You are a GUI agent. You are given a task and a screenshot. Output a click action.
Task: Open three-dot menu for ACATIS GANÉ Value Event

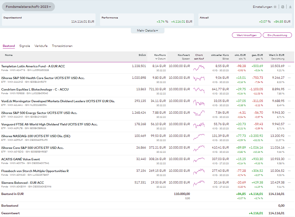tap(289, 159)
